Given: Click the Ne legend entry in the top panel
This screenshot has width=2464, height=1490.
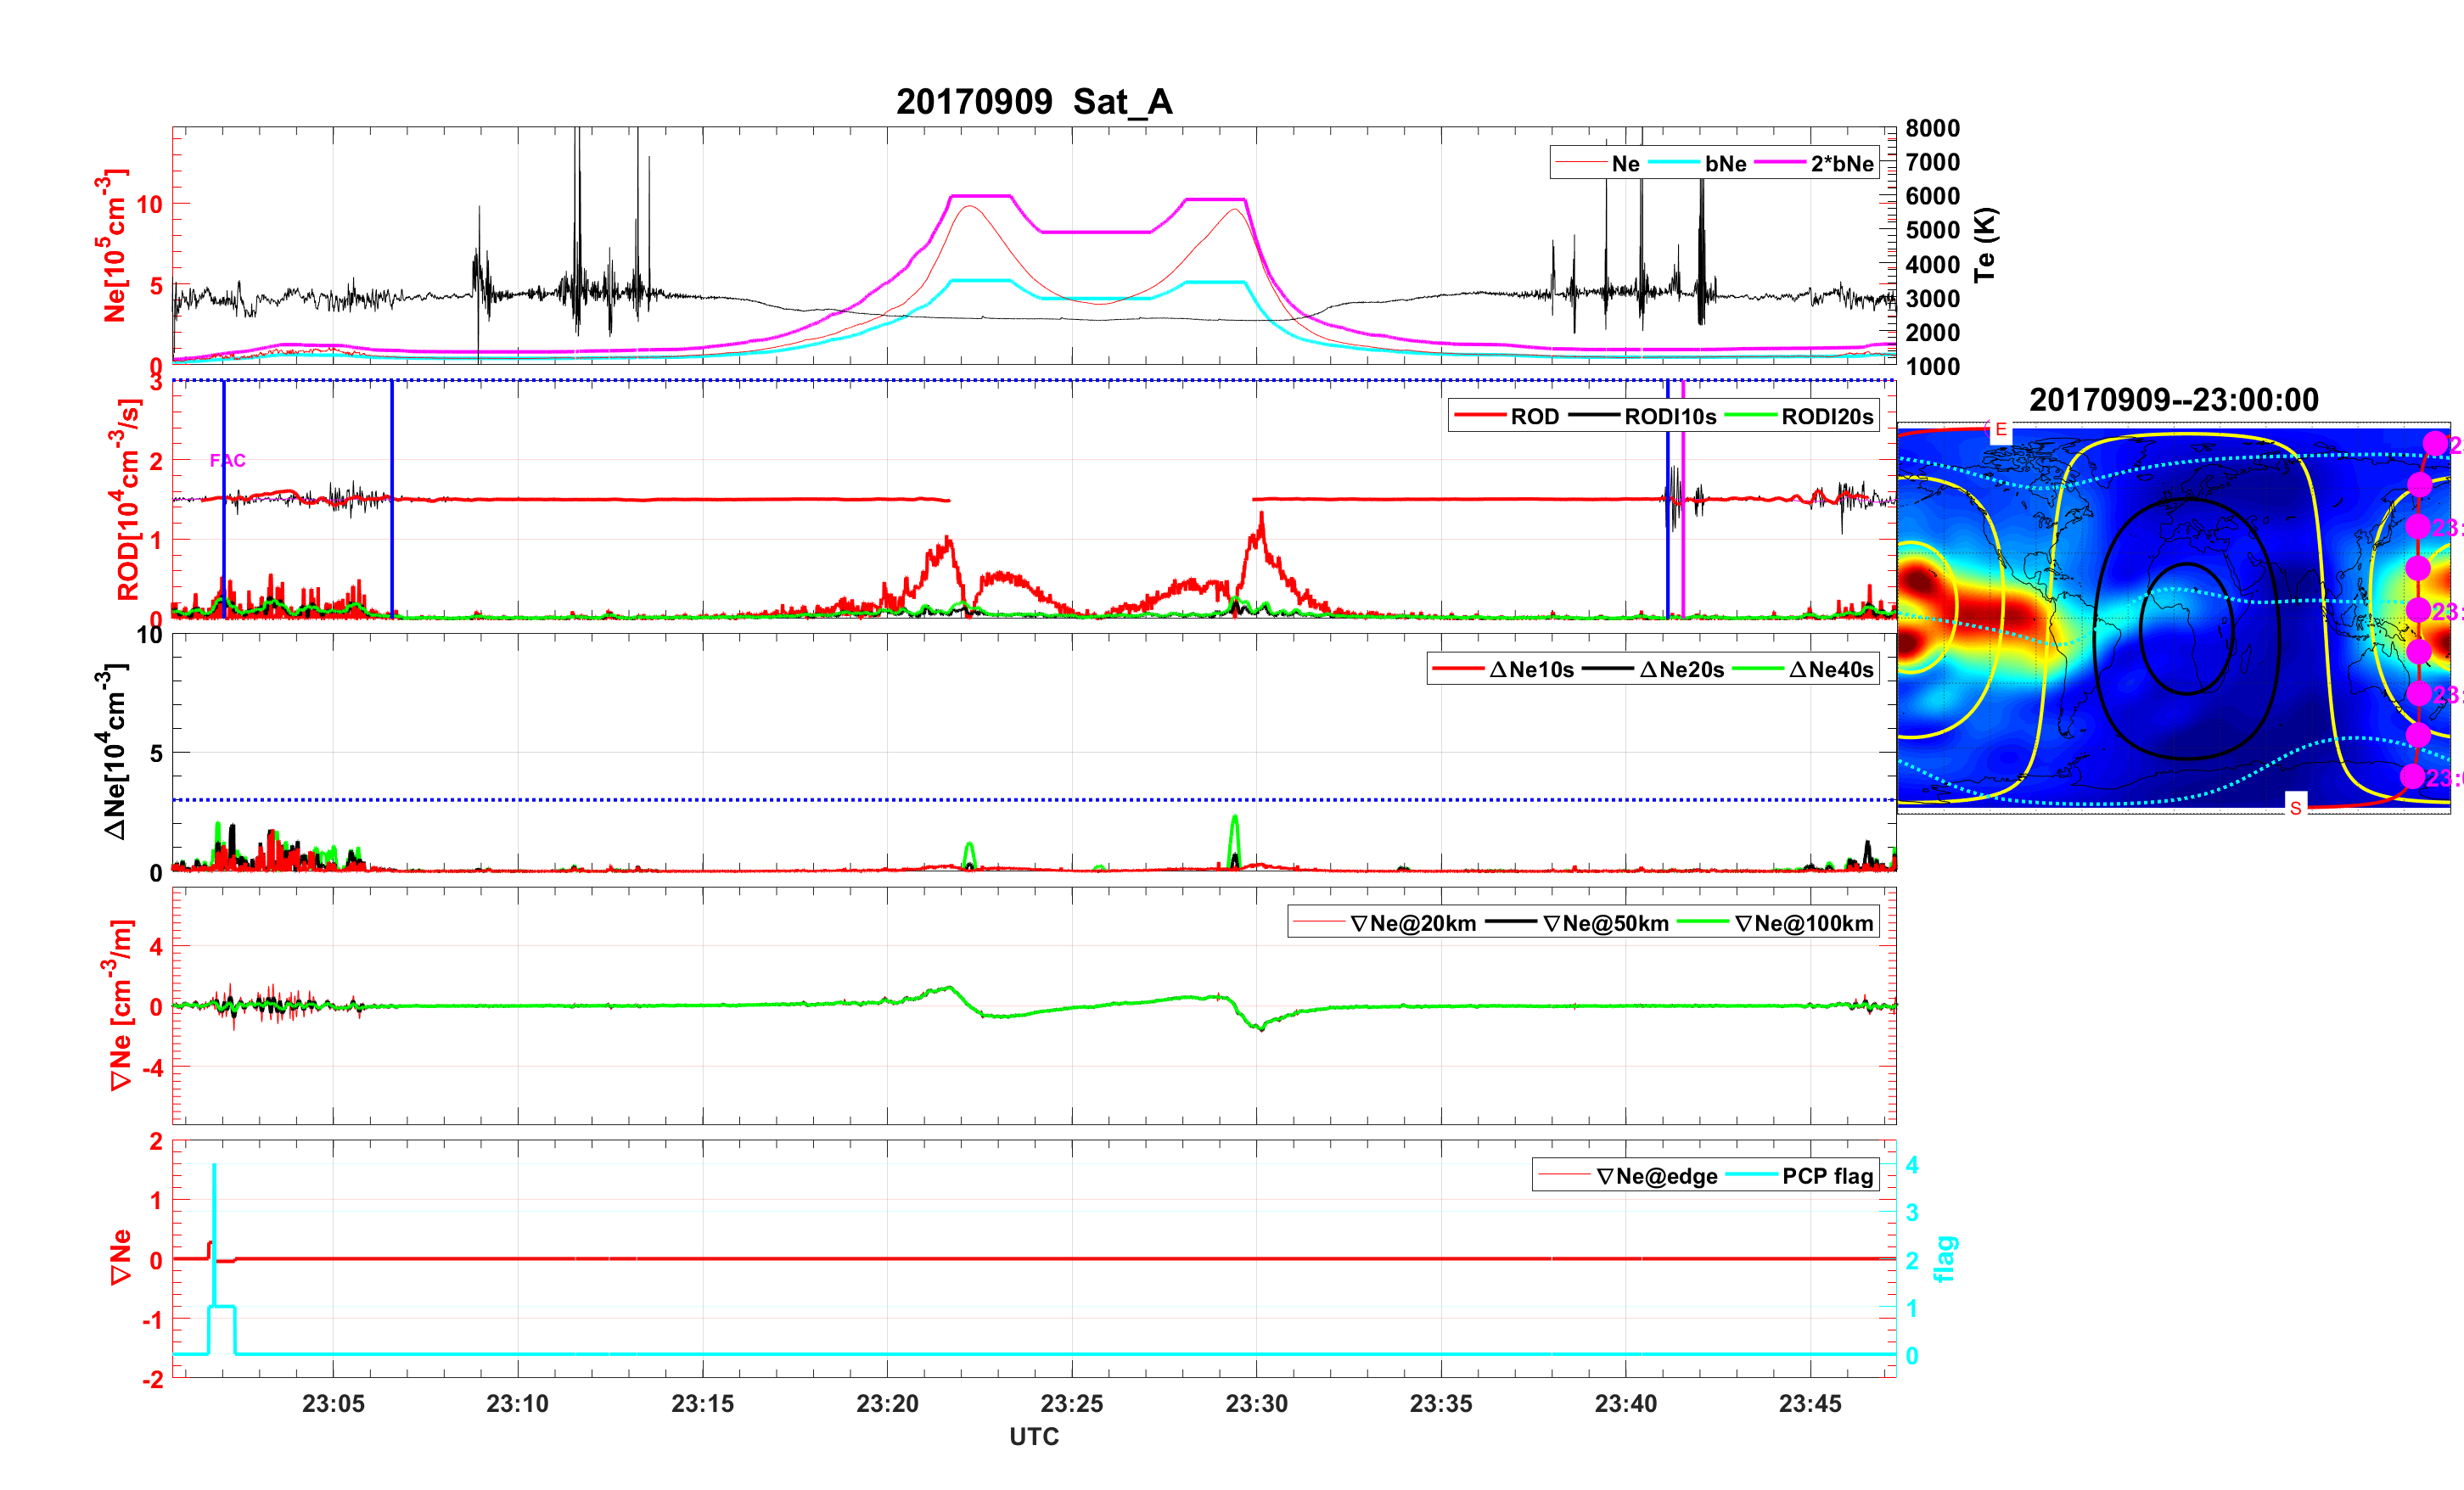Looking at the screenshot, I should (x=1624, y=163).
